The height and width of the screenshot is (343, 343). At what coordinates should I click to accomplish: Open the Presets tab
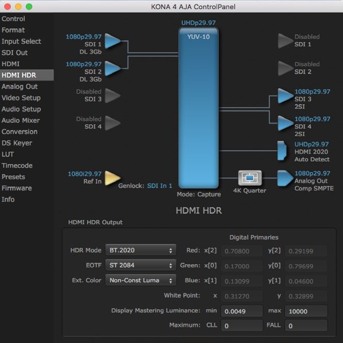point(27,177)
